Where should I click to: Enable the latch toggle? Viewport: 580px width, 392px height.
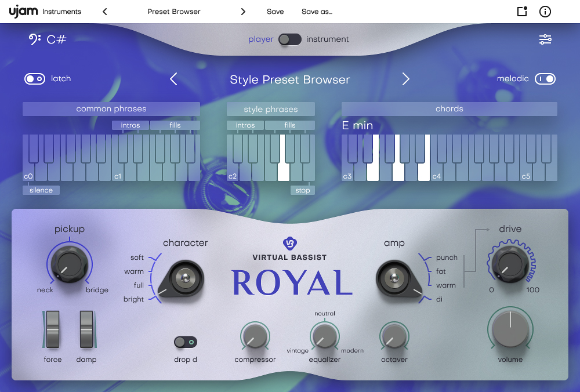tap(35, 79)
